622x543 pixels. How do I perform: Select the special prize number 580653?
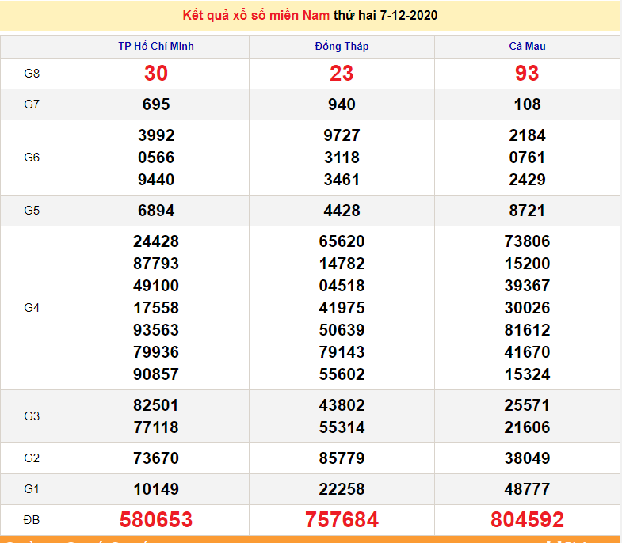point(156,519)
